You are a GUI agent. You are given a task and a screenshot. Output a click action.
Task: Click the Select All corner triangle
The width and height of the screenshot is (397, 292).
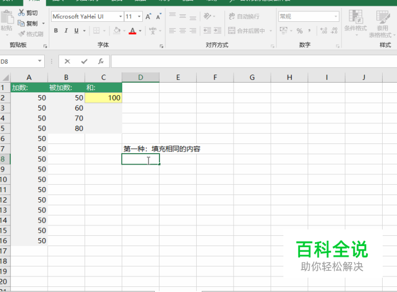click(5, 77)
